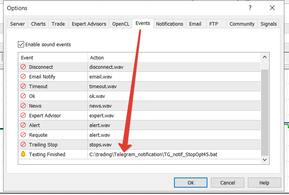Select the ok.wav action cell

pyautogui.click(x=174, y=96)
